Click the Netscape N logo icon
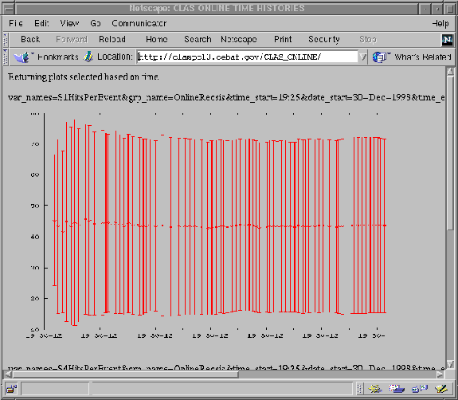Screen dimensions: 458x400 click(447, 40)
